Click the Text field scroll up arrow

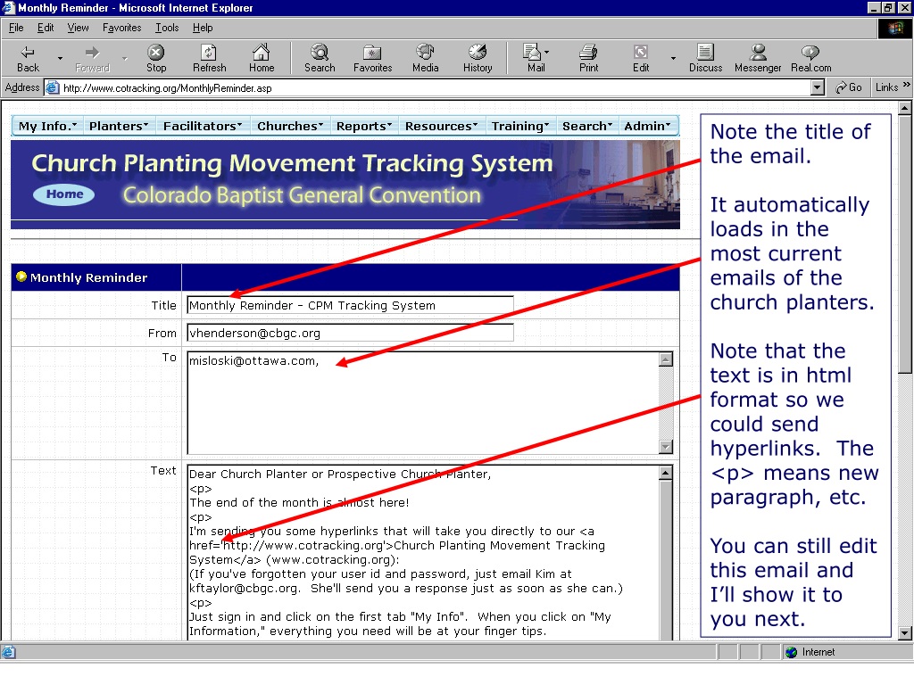[x=666, y=473]
